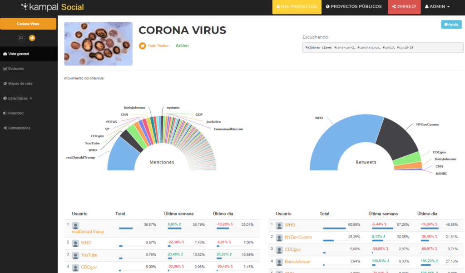
Task: Click the Palabras clave keywords field
Action: (383, 48)
